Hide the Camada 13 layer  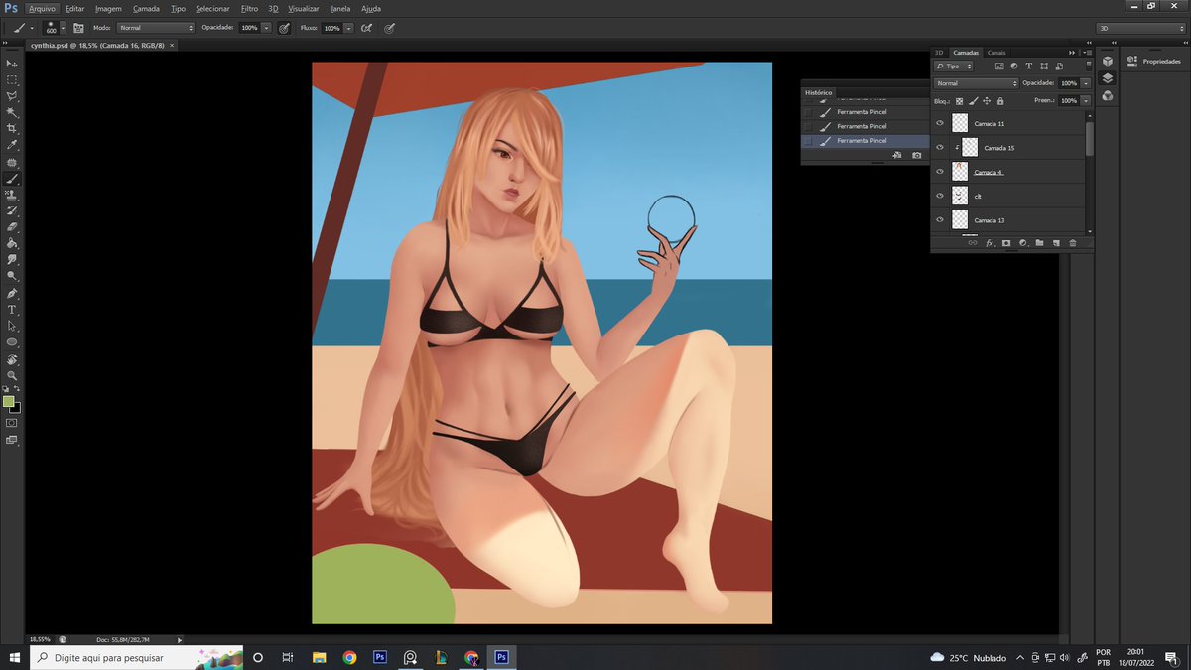tap(940, 219)
